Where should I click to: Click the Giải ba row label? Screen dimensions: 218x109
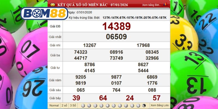coord(55,55)
